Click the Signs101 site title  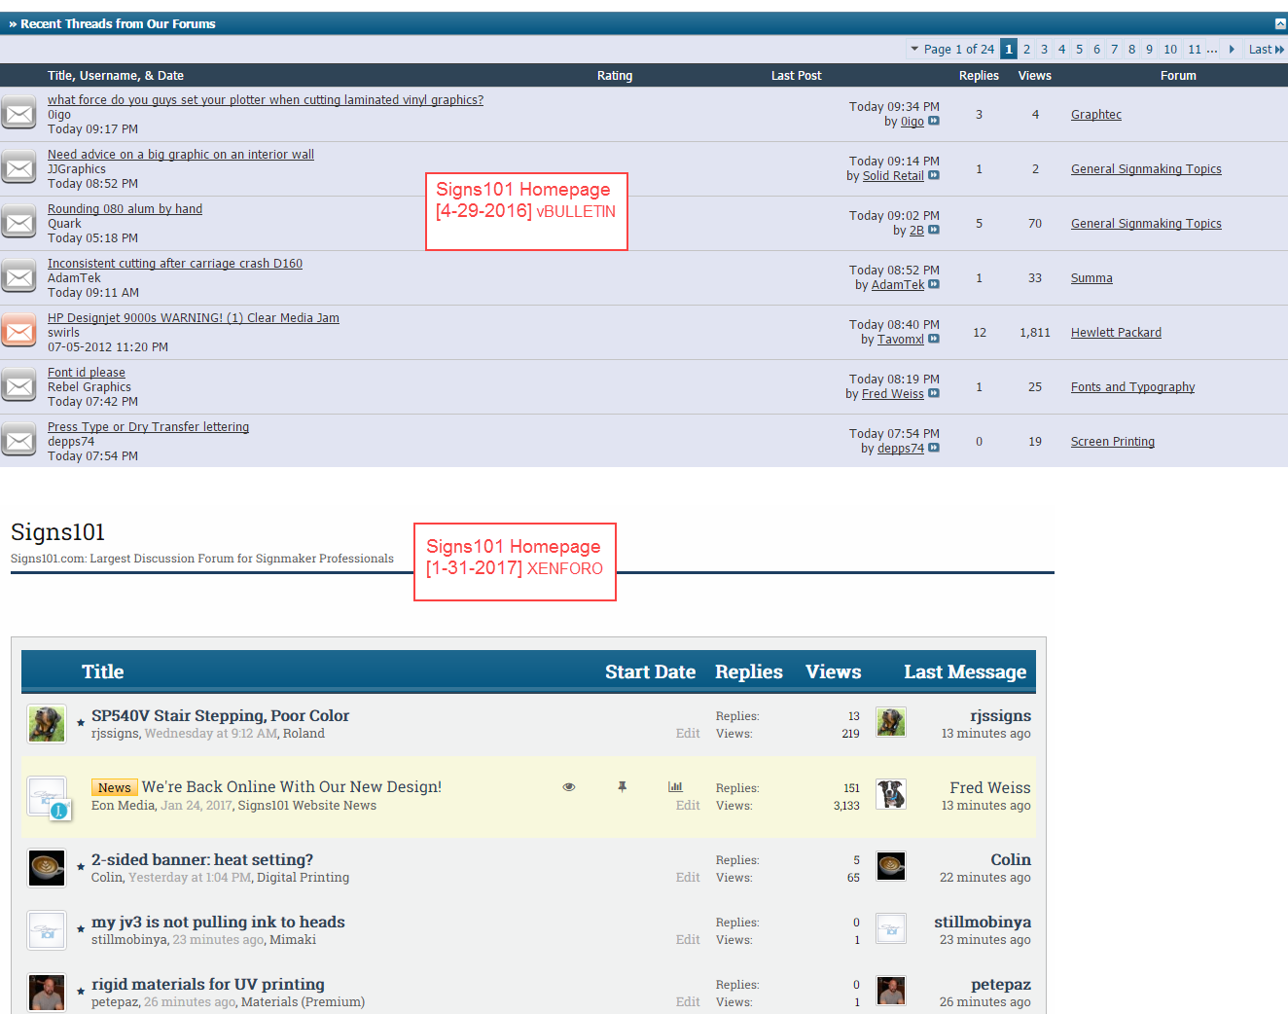57,532
